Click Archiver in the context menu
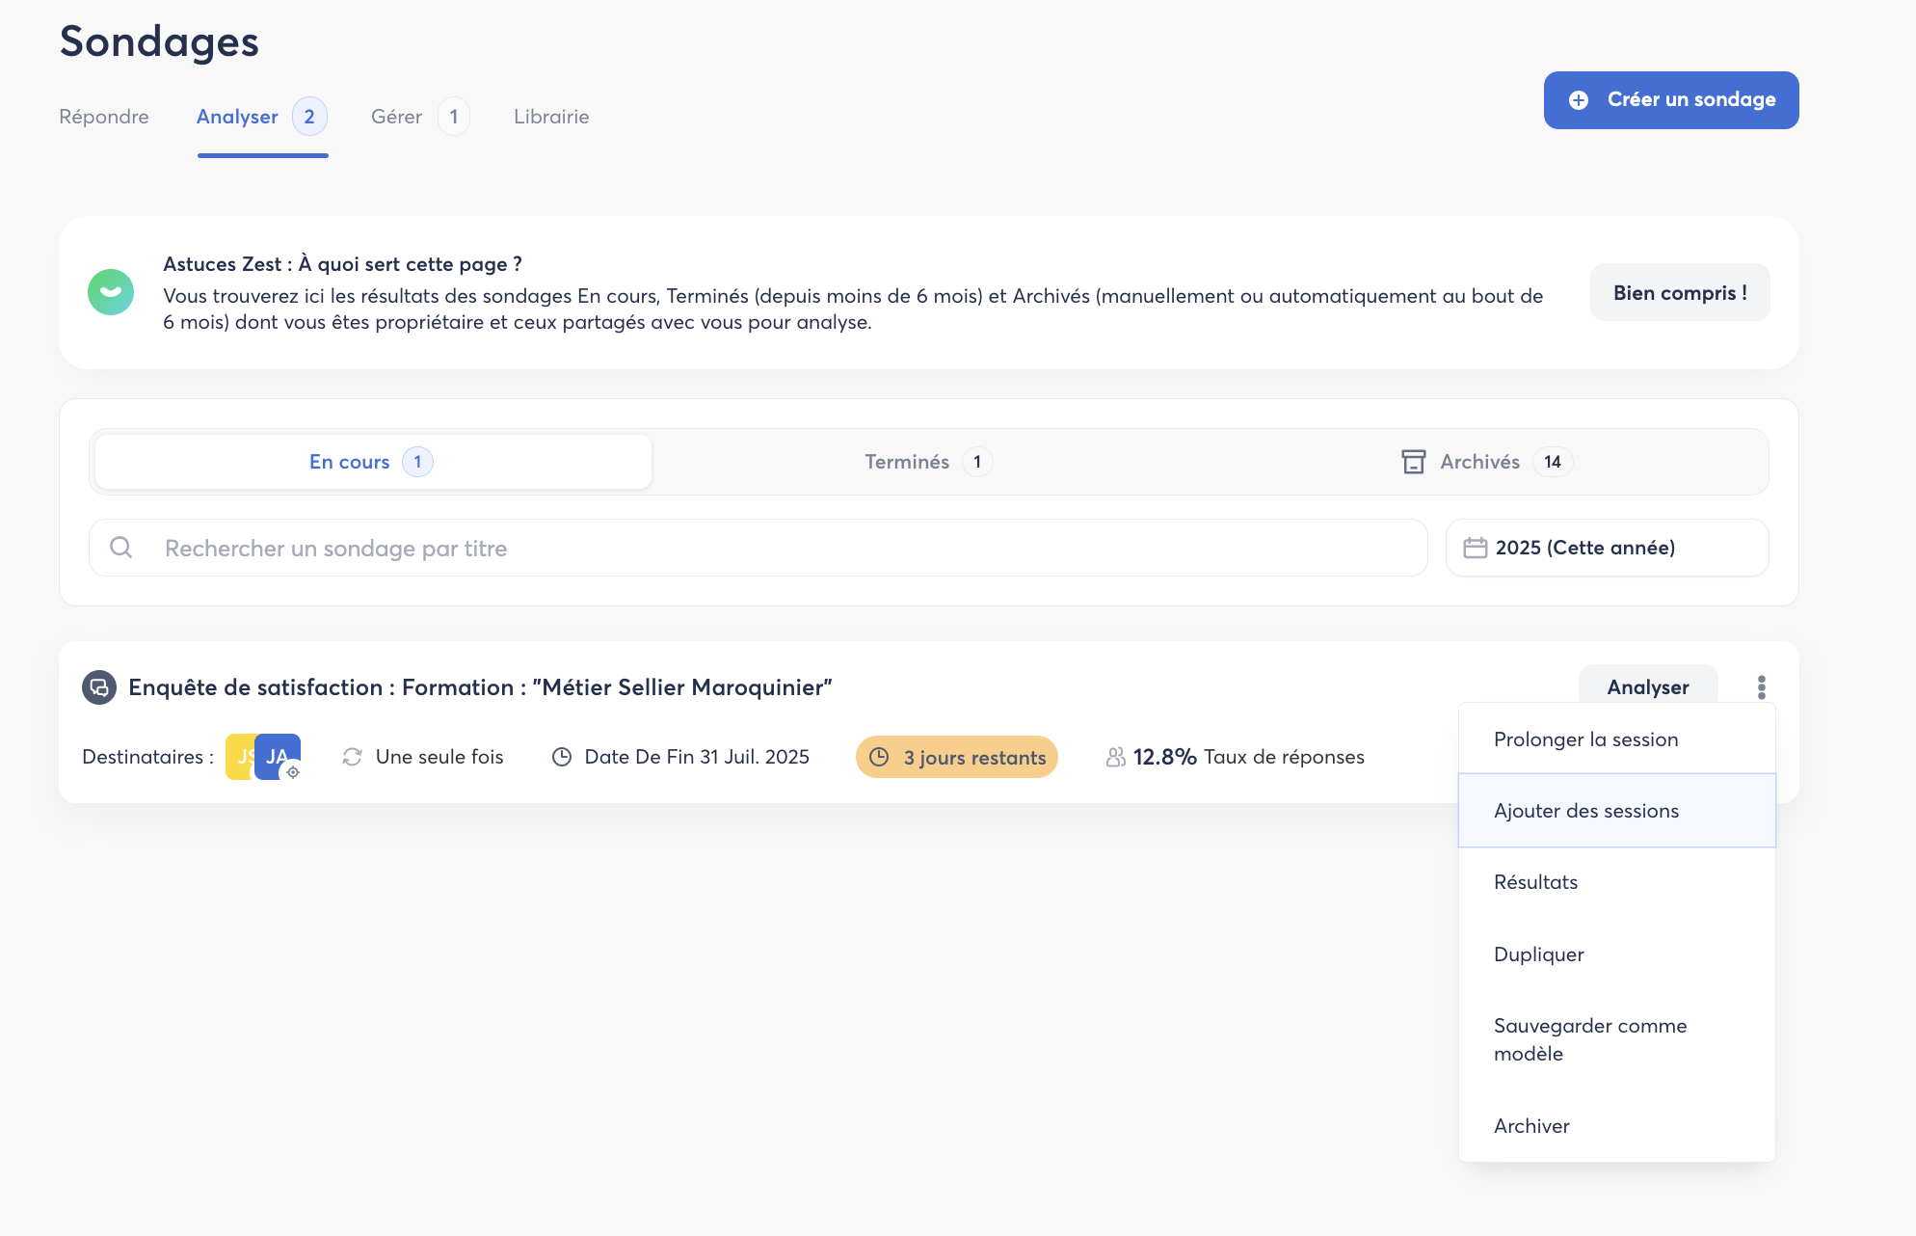This screenshot has height=1236, width=1916. [1531, 1126]
